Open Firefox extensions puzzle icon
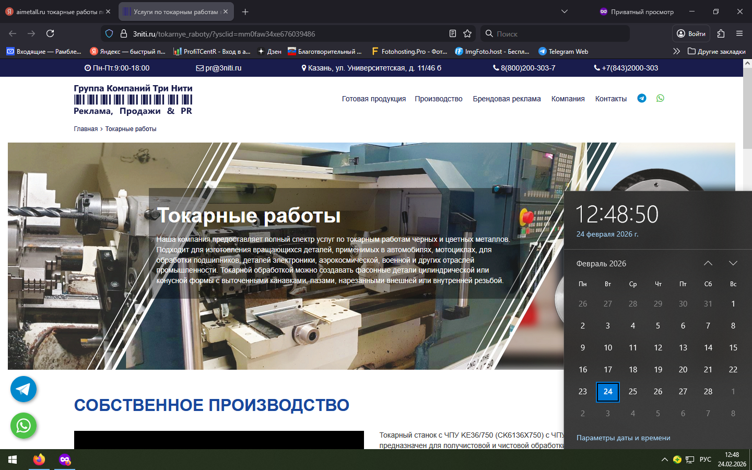The image size is (752, 470). click(x=721, y=33)
